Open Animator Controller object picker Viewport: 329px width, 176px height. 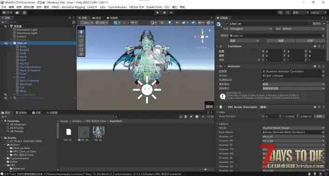pyautogui.click(x=323, y=71)
